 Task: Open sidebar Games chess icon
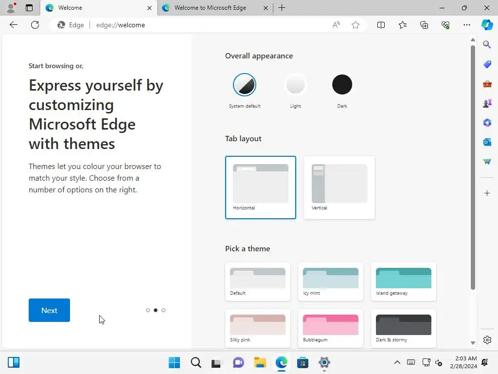(x=487, y=103)
